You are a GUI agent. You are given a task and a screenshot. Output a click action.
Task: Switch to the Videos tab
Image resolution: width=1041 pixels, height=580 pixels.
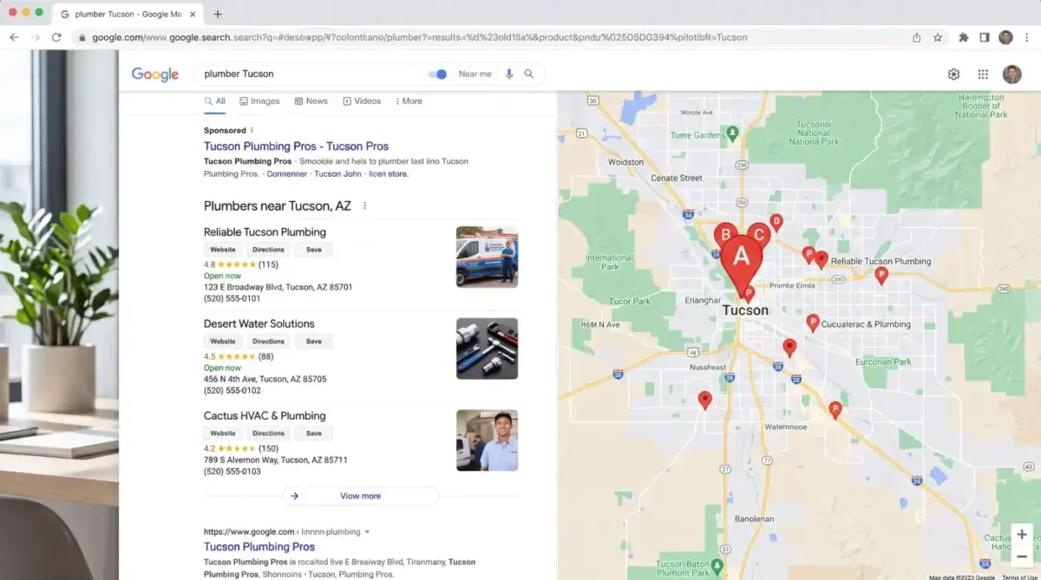tap(362, 101)
